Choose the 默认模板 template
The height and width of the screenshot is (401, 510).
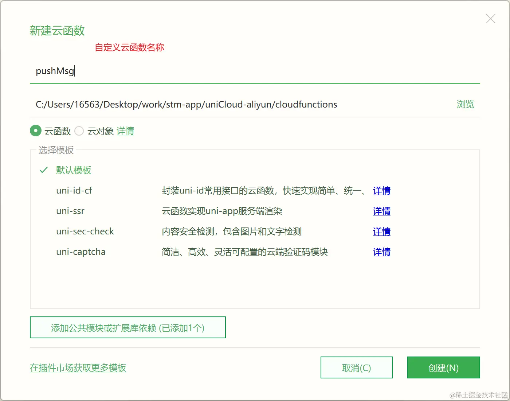[x=74, y=170]
